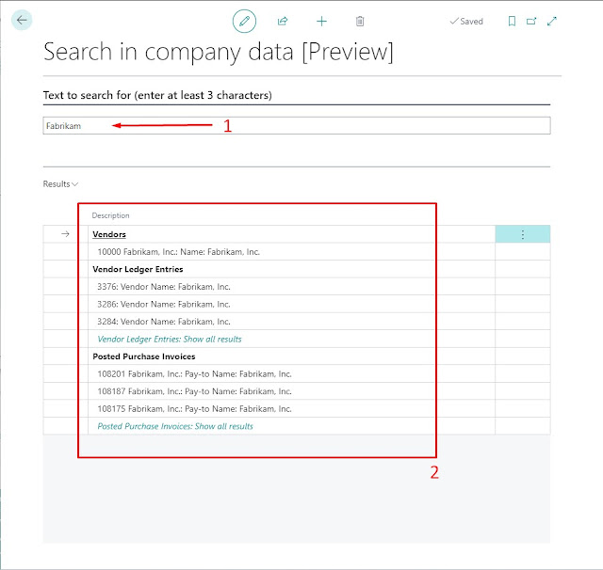Image resolution: width=603 pixels, height=570 pixels.
Task: Click the bookmark icon
Action: pos(512,21)
